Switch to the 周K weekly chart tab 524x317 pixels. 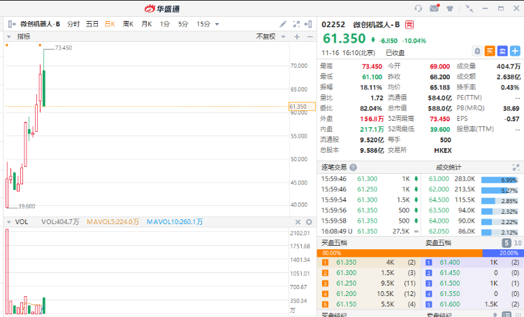(128, 24)
